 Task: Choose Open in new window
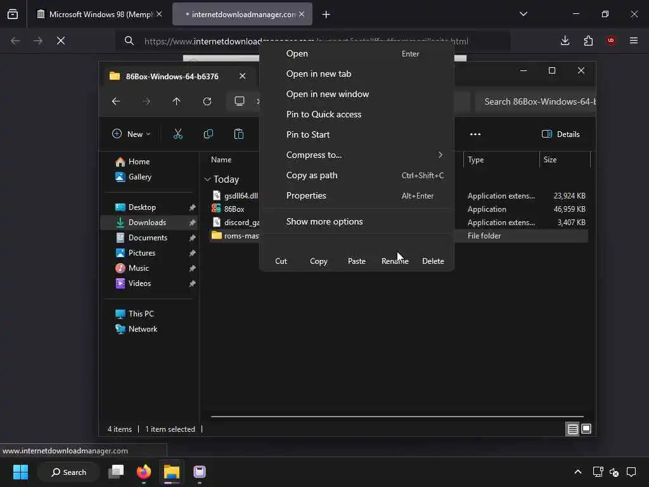(357, 94)
